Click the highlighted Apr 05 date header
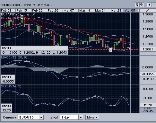Image resolution: width=156 pixels, height=123 pixels. coord(131,11)
